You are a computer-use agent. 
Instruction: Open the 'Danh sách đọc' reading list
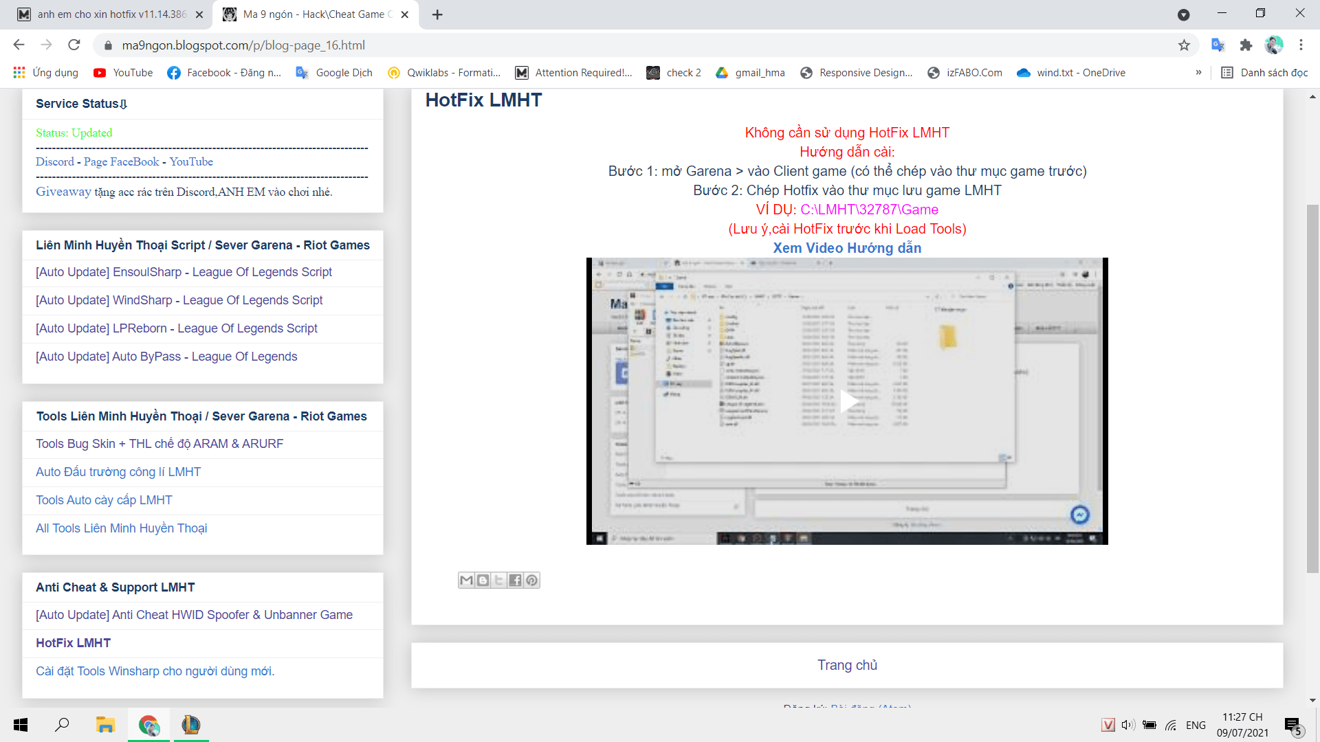pyautogui.click(x=1264, y=73)
